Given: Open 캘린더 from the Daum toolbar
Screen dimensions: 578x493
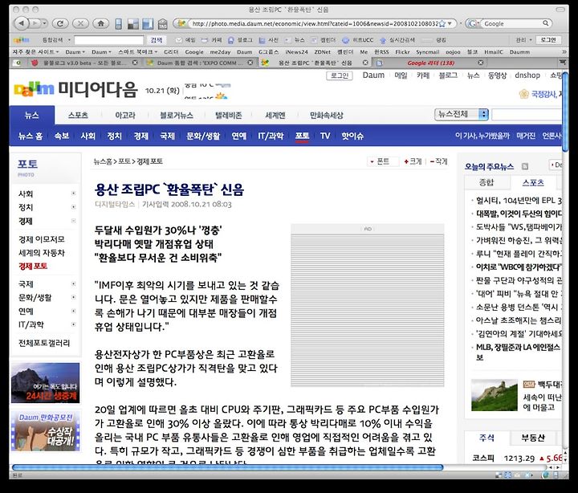Looking at the screenshot, I should (324, 40).
